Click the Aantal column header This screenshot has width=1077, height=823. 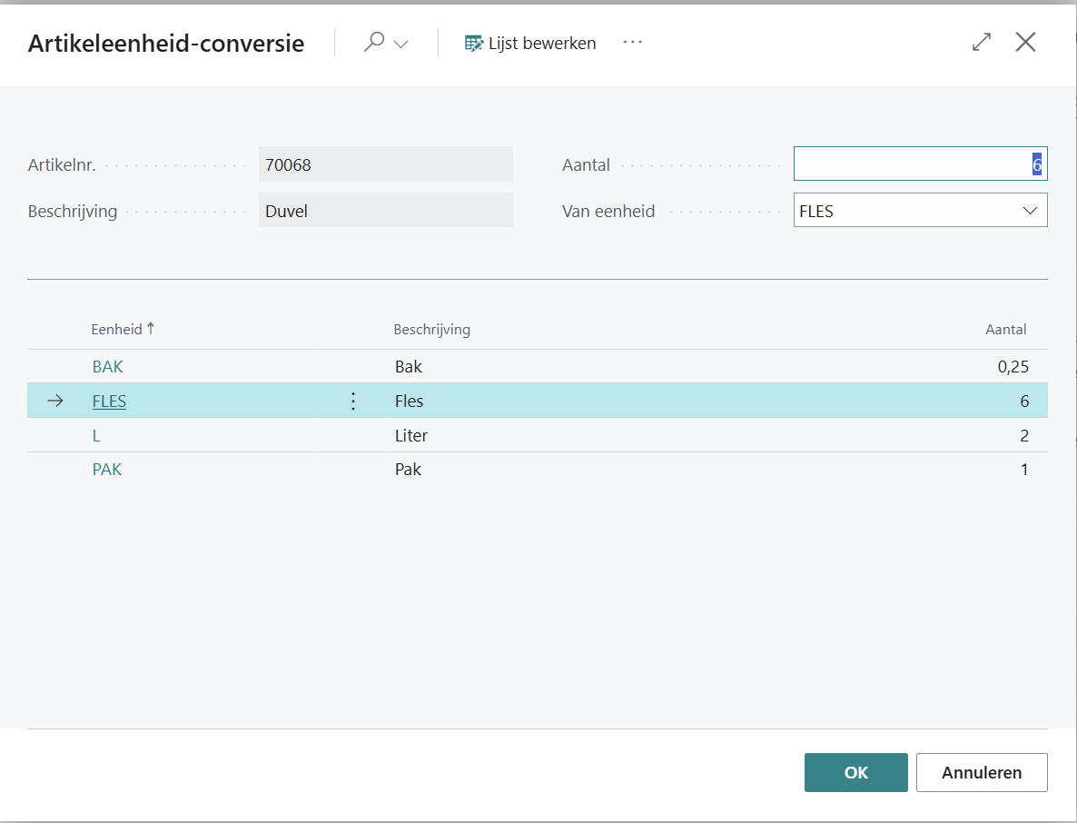(x=1005, y=330)
